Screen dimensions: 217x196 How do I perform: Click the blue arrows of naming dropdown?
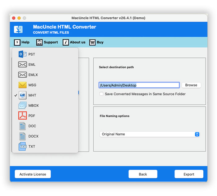pos(197,134)
